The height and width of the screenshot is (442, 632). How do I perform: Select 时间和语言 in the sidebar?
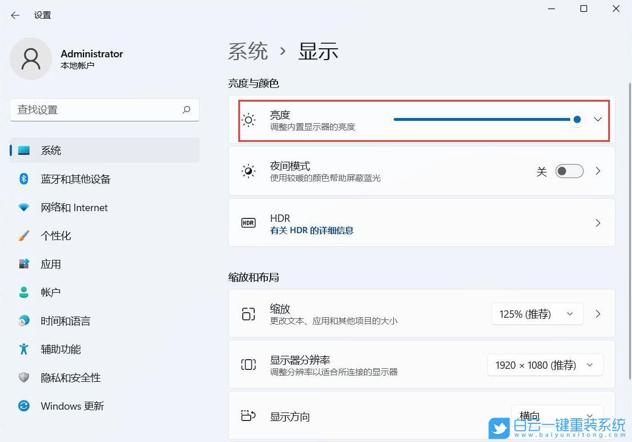[69, 321]
